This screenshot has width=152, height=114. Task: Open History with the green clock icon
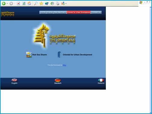pyautogui.click(x=52, y=4)
